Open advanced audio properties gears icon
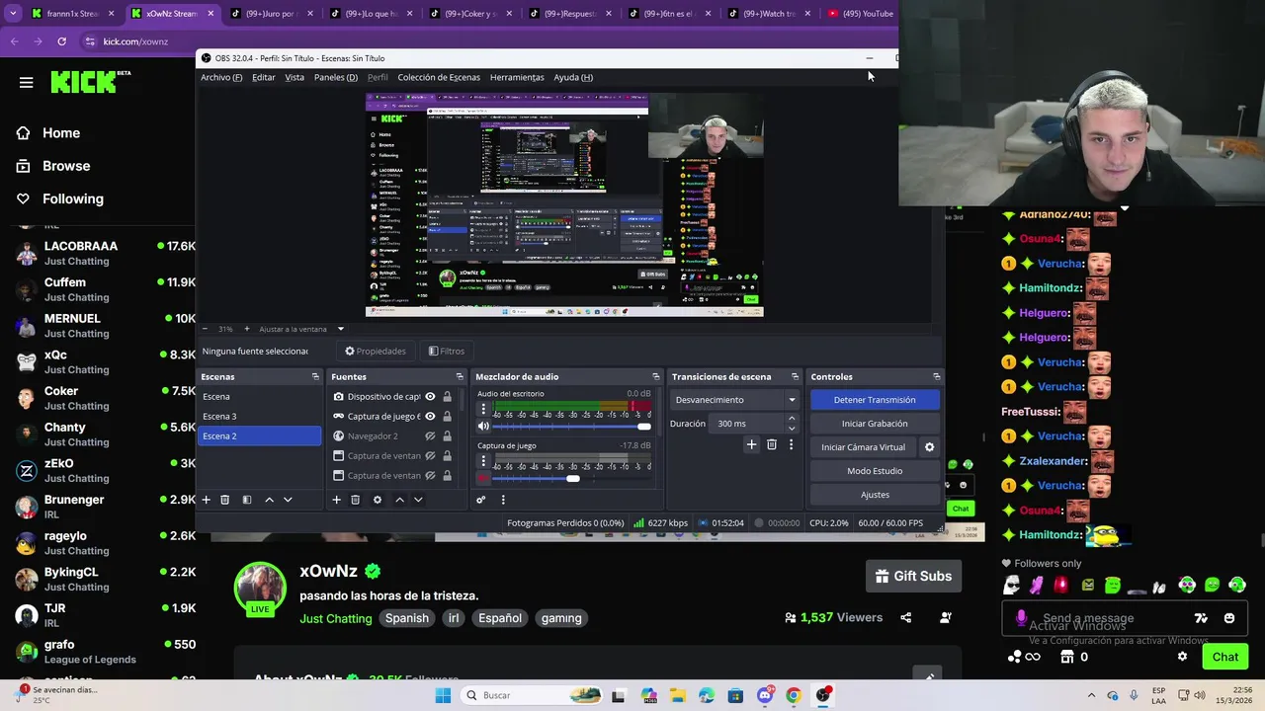 (481, 500)
